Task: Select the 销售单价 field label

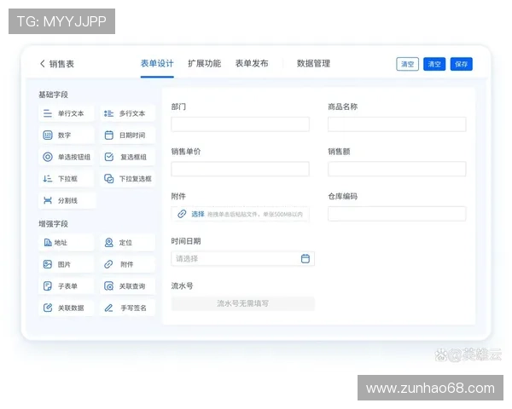Action: (186, 152)
